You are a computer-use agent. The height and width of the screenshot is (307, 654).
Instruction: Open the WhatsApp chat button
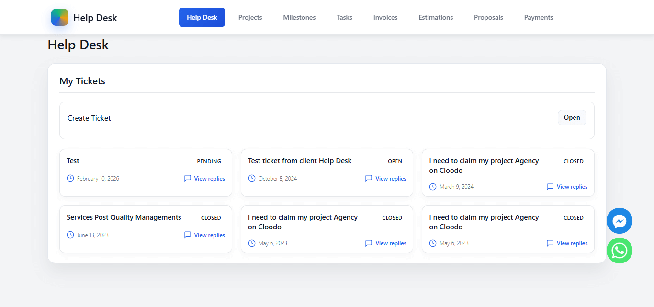tap(619, 250)
